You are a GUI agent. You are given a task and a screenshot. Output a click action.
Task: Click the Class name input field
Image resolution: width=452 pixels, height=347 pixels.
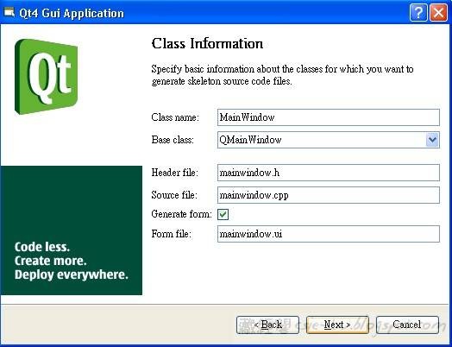coord(329,117)
